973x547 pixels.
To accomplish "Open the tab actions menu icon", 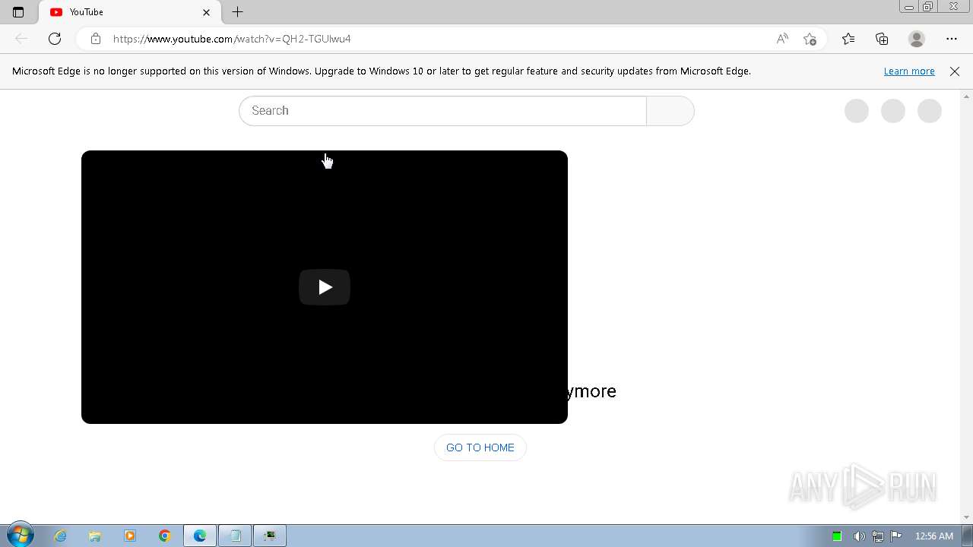I will [x=18, y=12].
